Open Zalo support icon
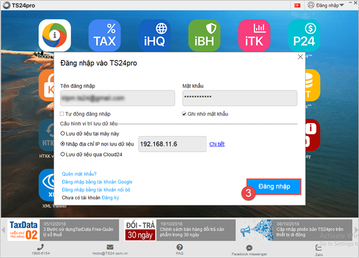 (319, 248)
